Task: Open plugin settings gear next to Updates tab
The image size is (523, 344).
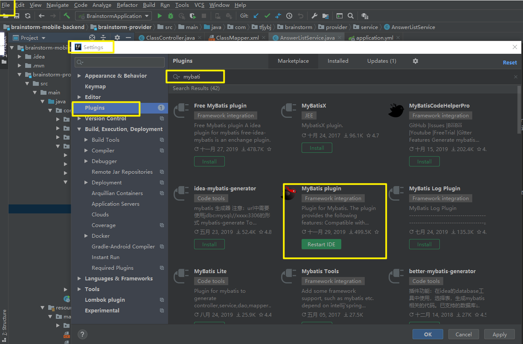Action: [415, 61]
